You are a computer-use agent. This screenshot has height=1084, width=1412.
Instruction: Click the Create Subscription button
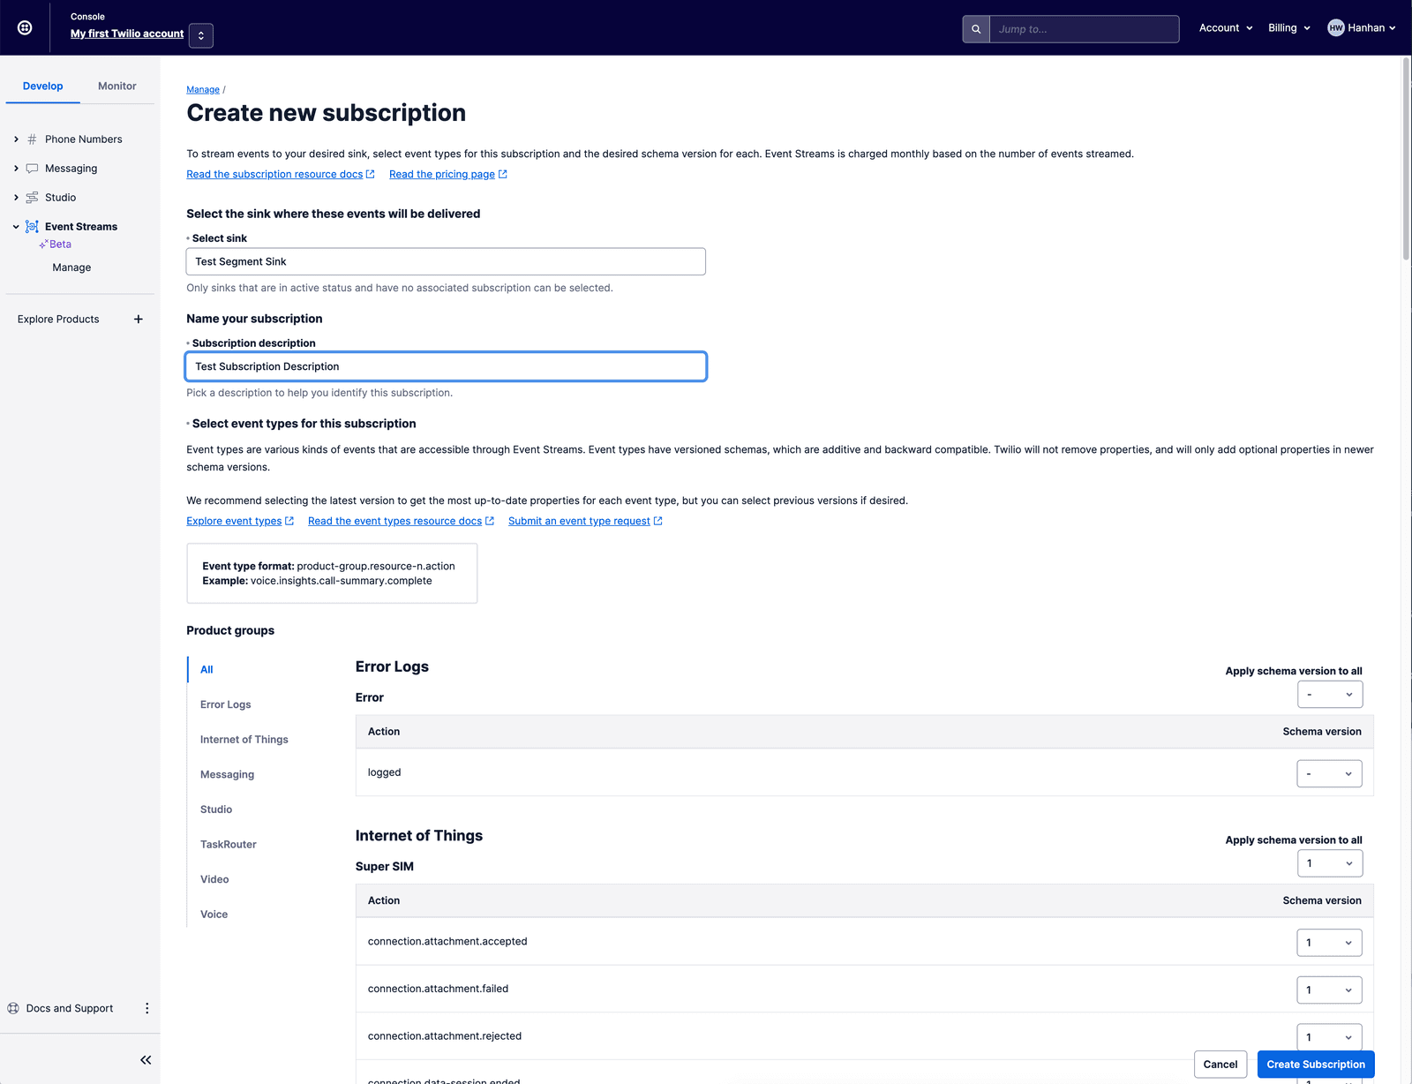click(x=1315, y=1064)
